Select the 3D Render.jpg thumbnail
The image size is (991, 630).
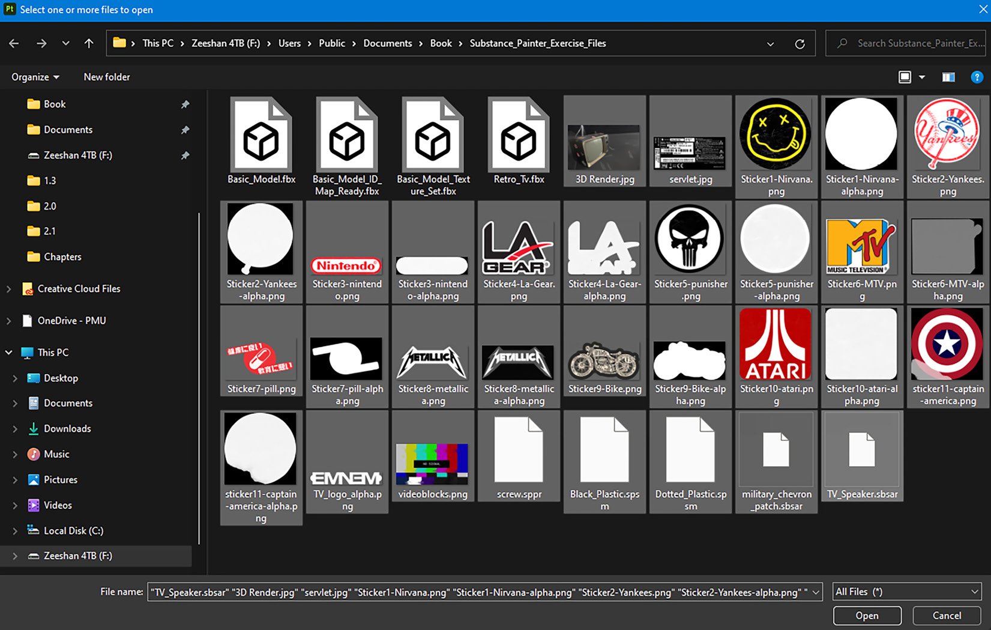[604, 147]
